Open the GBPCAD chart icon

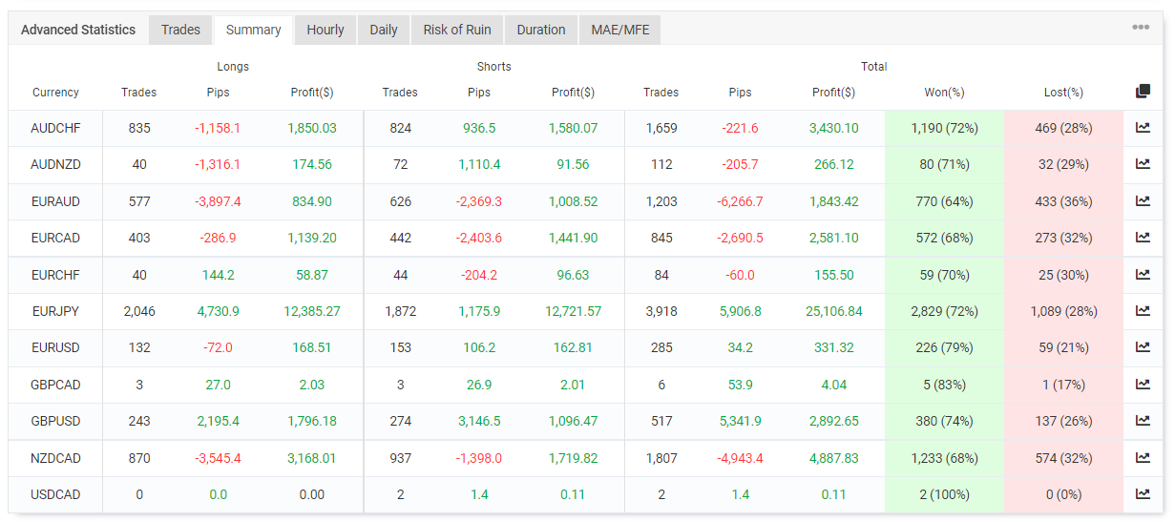pyautogui.click(x=1143, y=385)
